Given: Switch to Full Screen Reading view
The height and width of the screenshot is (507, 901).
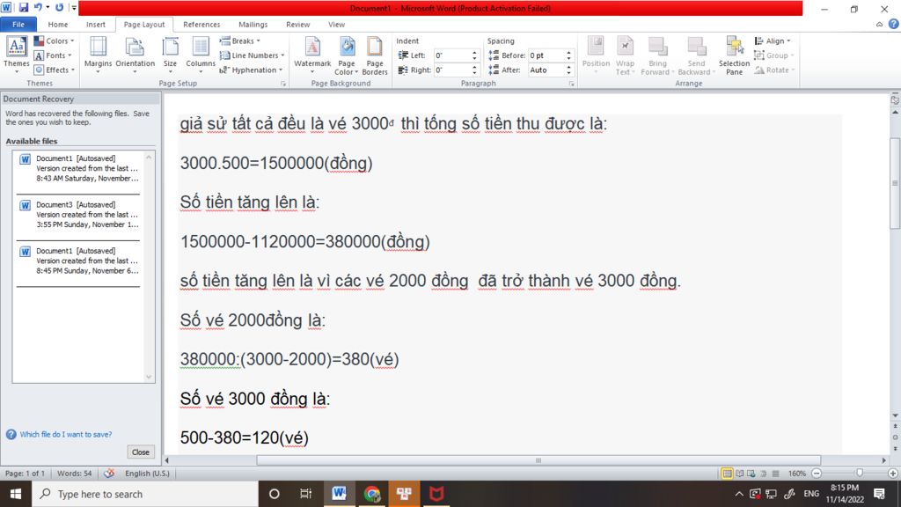Looking at the screenshot, I should [739, 474].
